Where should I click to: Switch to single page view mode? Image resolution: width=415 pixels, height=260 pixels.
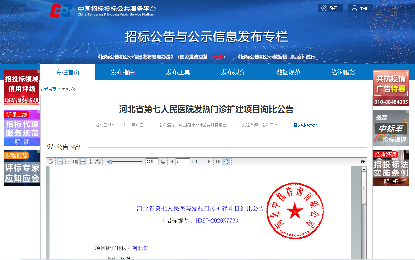click(x=60, y=162)
